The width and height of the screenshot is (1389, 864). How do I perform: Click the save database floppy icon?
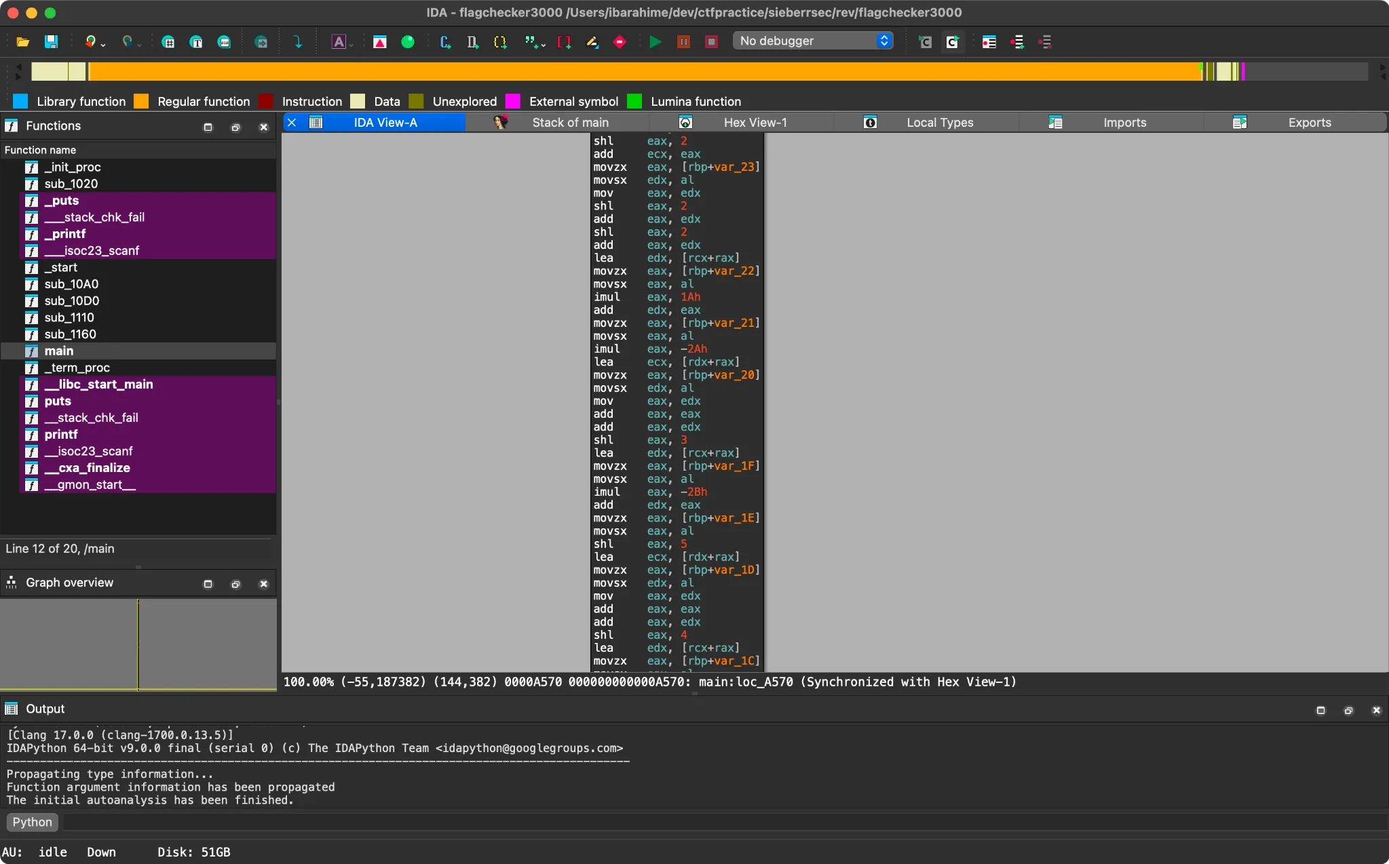51,42
